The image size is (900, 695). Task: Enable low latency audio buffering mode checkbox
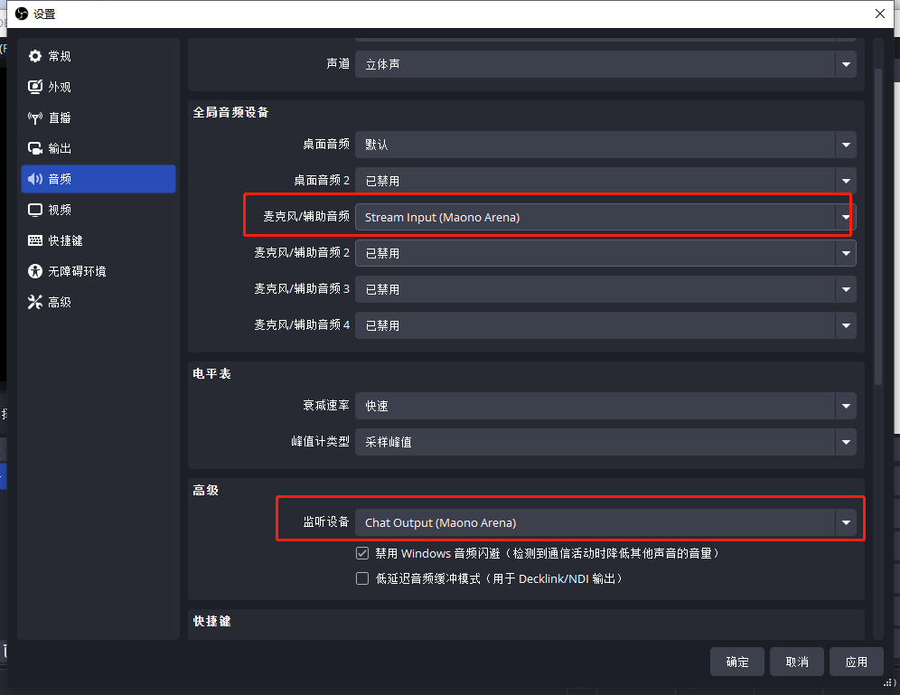[362, 578]
